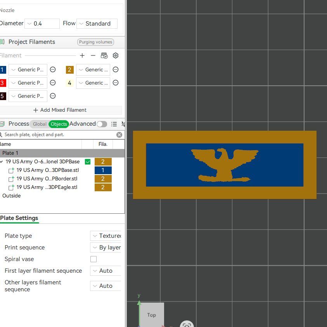Select the Plate Settings tab

[19, 218]
